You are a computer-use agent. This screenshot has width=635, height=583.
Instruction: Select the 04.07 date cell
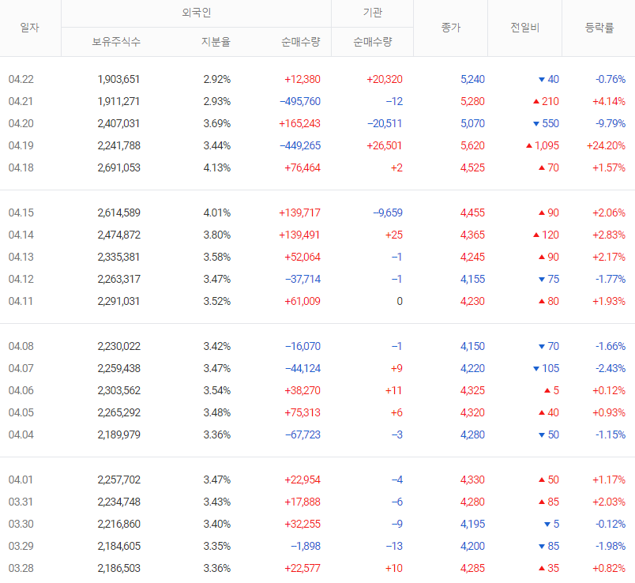tap(21, 368)
